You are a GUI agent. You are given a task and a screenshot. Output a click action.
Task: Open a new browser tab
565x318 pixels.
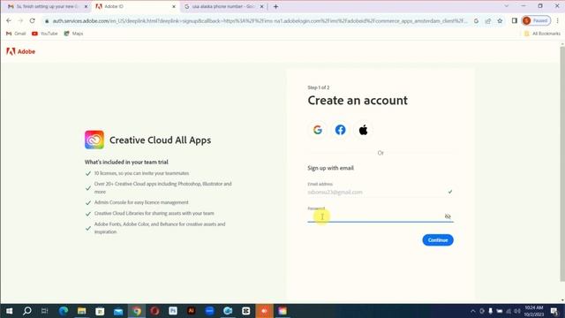coord(275,6)
